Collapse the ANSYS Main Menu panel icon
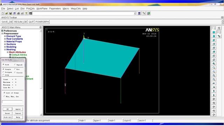 tap(41, 27)
